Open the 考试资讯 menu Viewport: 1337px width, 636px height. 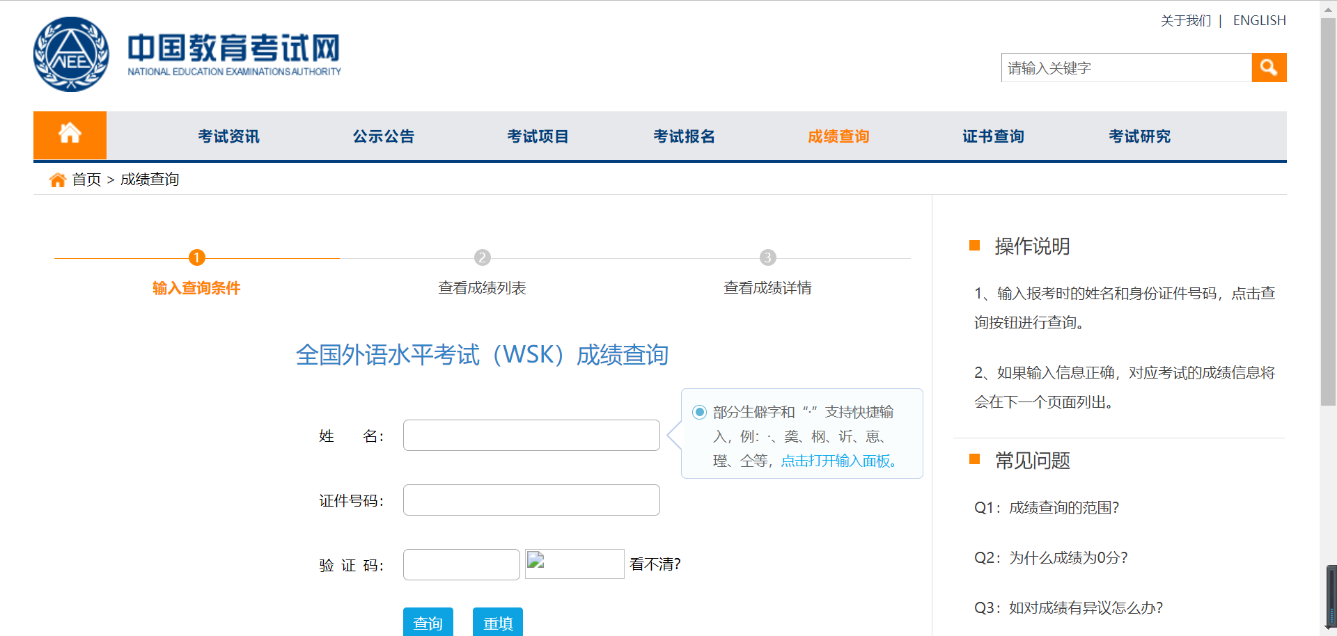(x=228, y=136)
